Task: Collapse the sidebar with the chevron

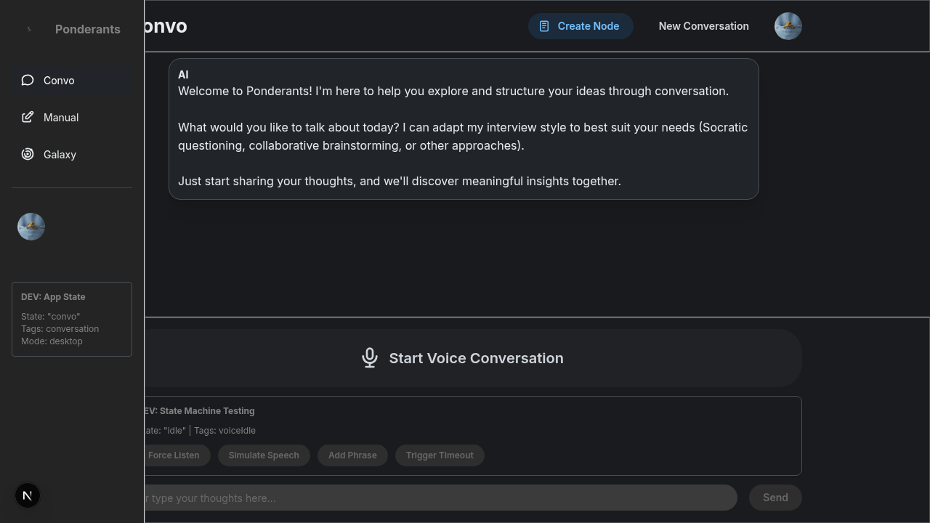Action: tap(29, 29)
